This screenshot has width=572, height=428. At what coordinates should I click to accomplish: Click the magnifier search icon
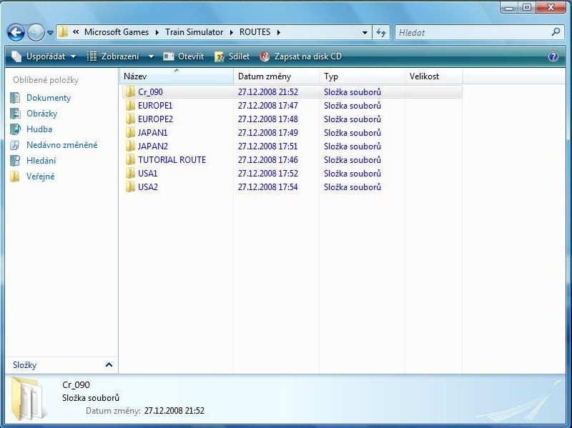click(x=556, y=32)
